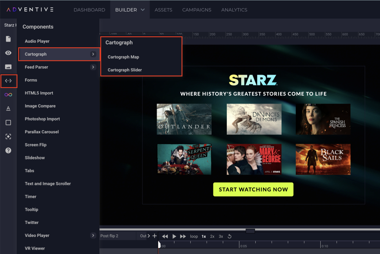Open the Builder dropdown in top navigation
This screenshot has width=380, height=254.
[130, 10]
